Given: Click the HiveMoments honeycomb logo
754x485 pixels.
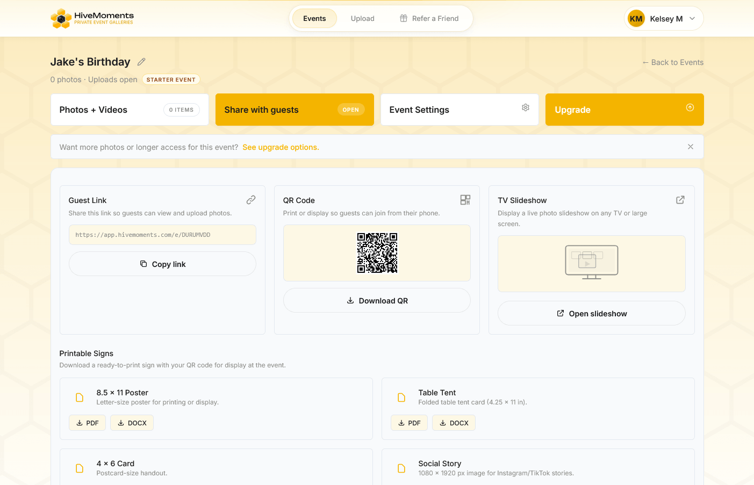Looking at the screenshot, I should pos(61,19).
